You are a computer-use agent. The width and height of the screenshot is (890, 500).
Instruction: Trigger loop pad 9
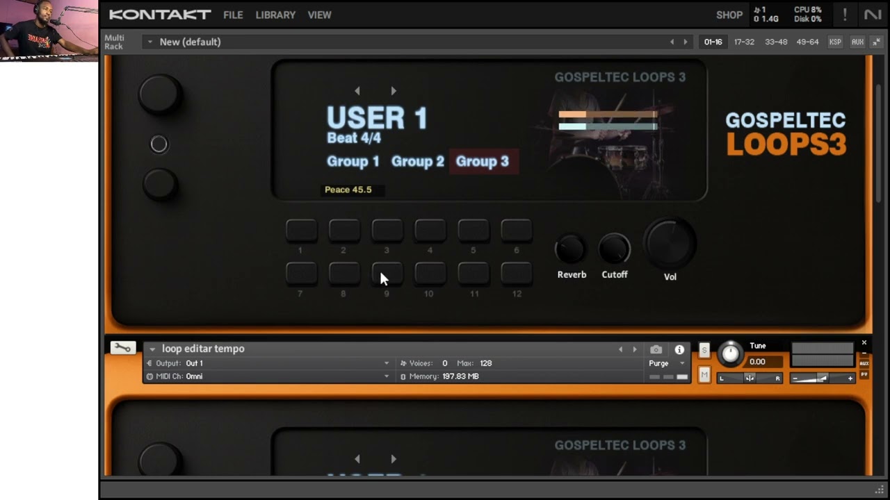(387, 274)
